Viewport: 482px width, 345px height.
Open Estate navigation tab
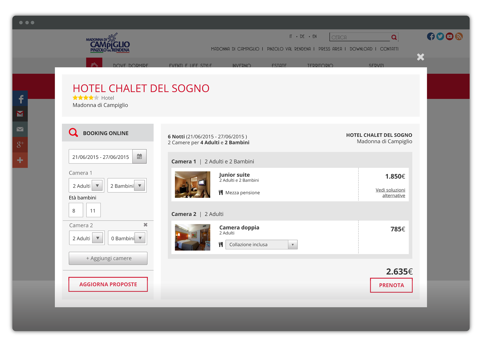tap(279, 65)
